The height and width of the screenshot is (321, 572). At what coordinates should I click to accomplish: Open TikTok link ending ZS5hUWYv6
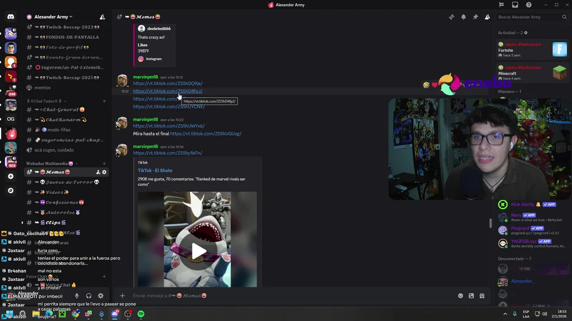168,126
